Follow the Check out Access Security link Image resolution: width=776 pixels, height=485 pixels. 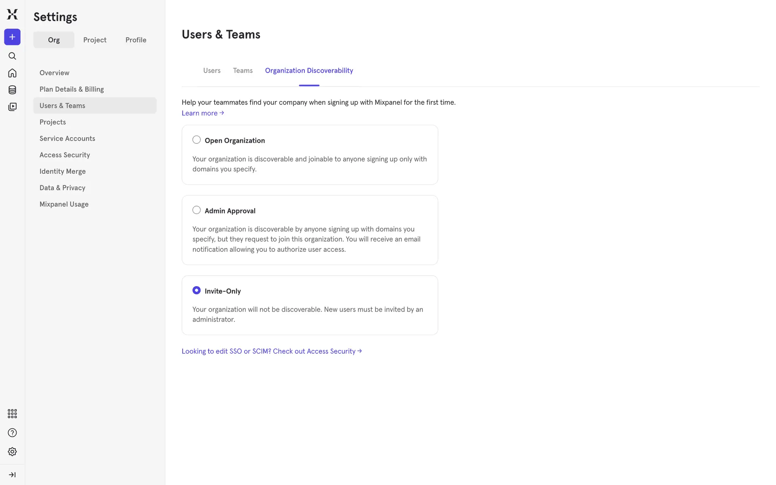272,351
